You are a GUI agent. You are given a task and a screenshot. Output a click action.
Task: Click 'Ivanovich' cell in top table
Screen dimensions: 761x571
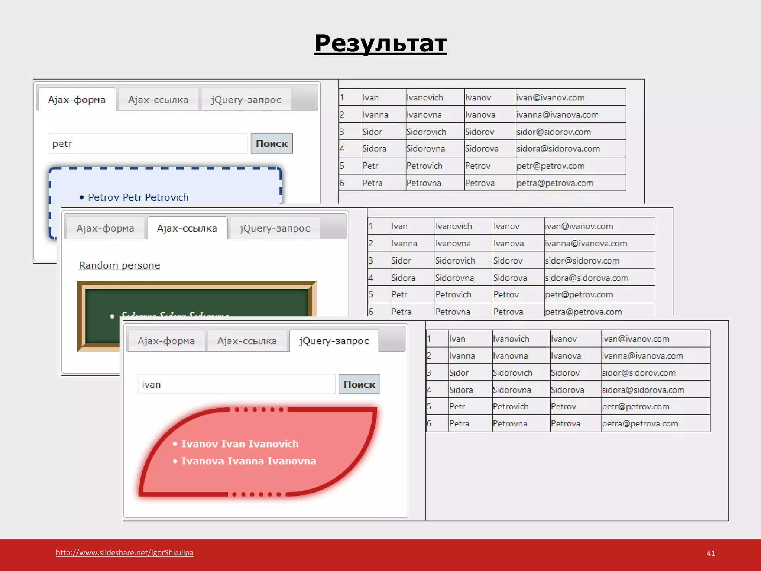click(435, 97)
